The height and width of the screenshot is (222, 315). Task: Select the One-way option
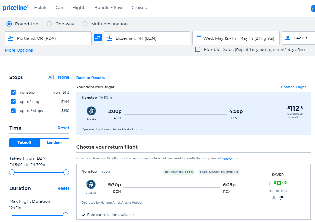[x=49, y=24]
